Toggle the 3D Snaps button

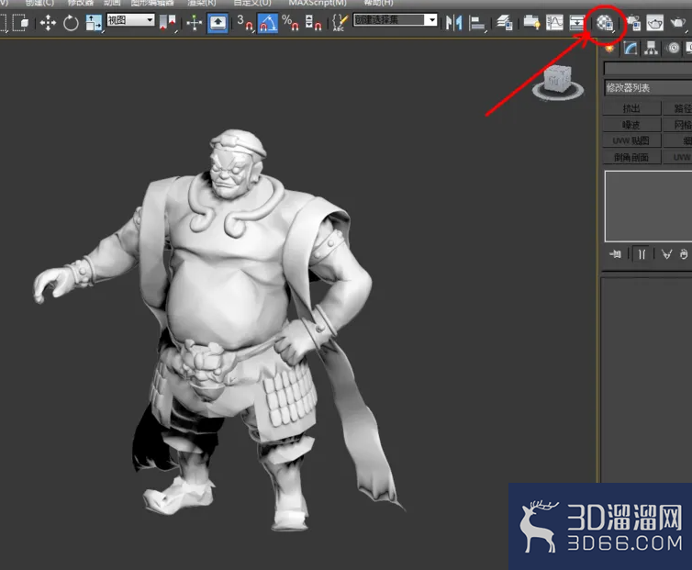click(245, 23)
